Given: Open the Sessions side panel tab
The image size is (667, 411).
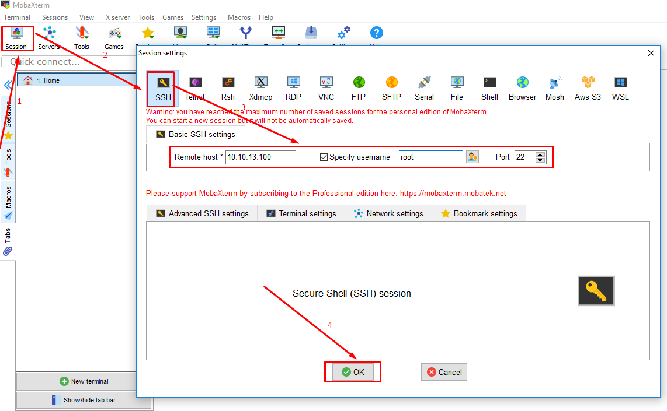Looking at the screenshot, I should 8,121.
